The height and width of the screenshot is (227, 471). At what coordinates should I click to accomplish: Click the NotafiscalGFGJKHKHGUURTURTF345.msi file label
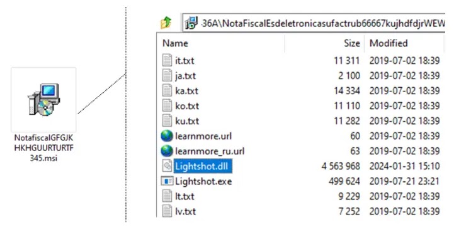(44, 148)
